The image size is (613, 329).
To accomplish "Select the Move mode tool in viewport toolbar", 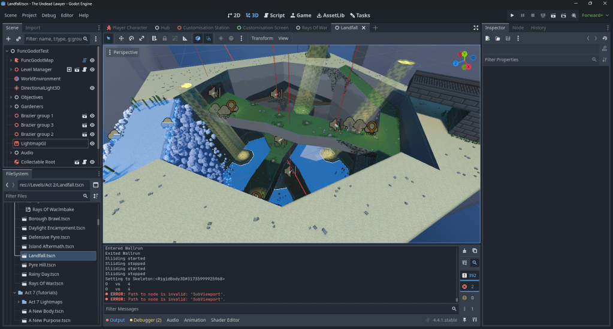I will coord(121,38).
